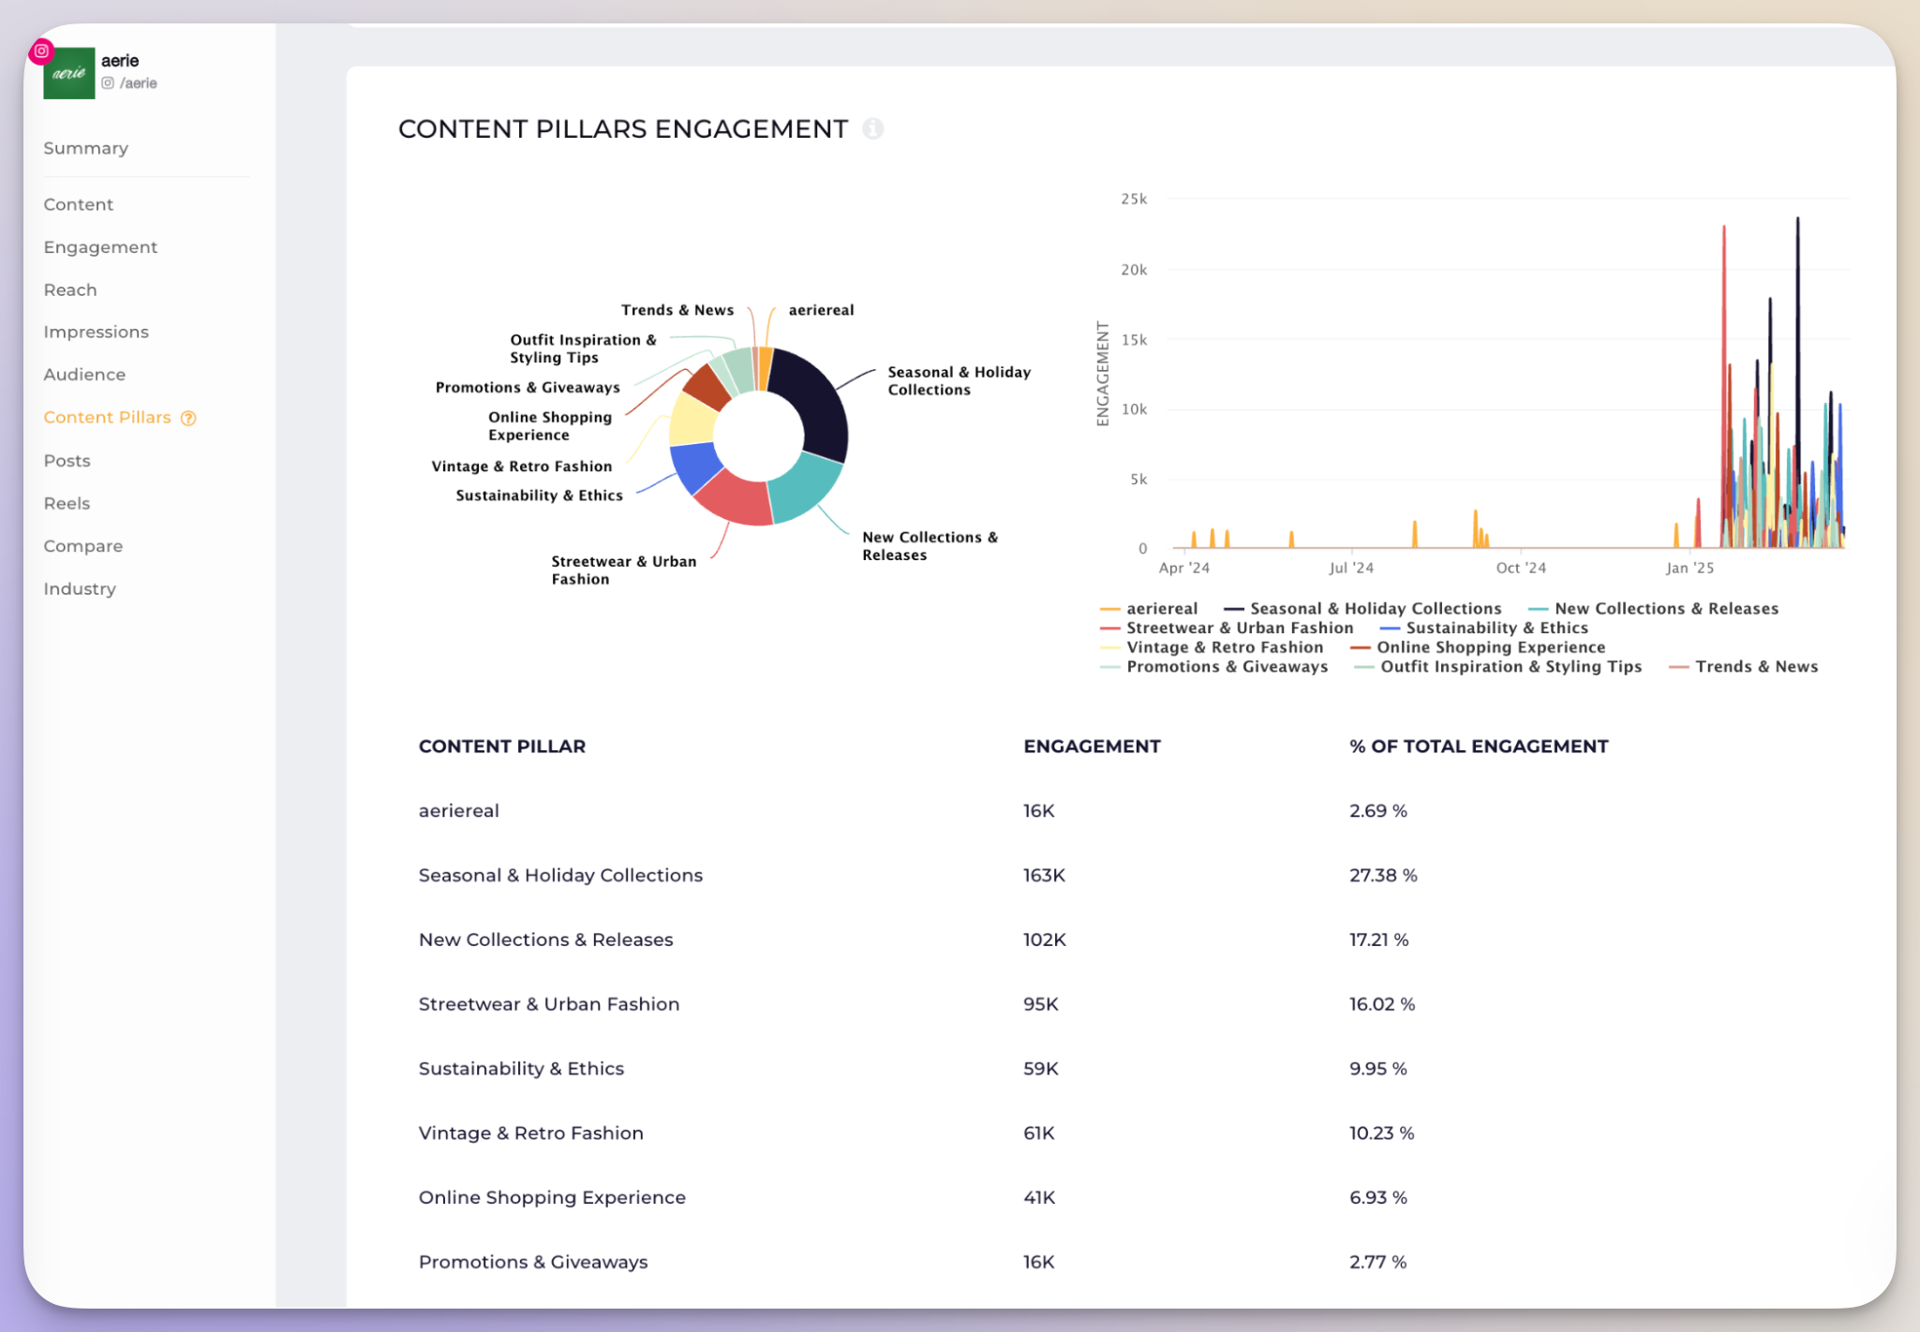Open the Posts page
The image size is (1920, 1332).
click(x=67, y=461)
